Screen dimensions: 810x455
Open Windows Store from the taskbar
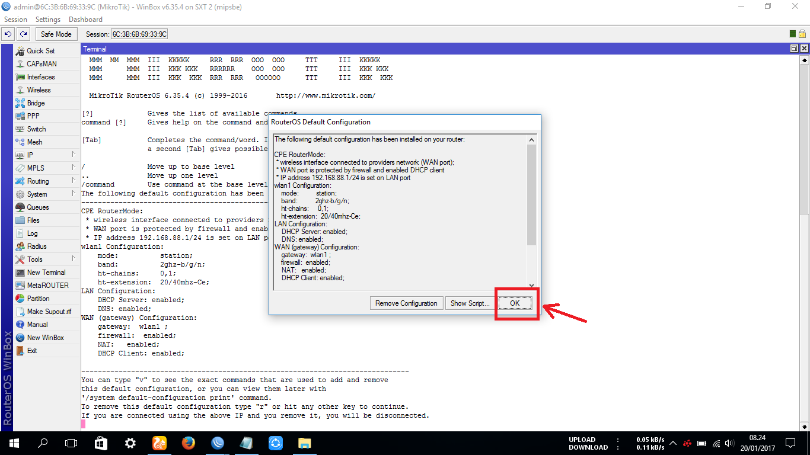tap(101, 443)
